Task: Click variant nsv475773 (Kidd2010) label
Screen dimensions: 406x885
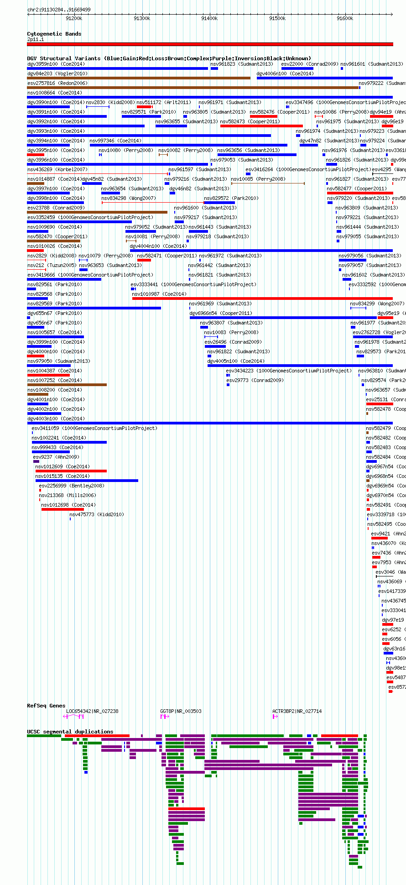Action: coord(97,514)
